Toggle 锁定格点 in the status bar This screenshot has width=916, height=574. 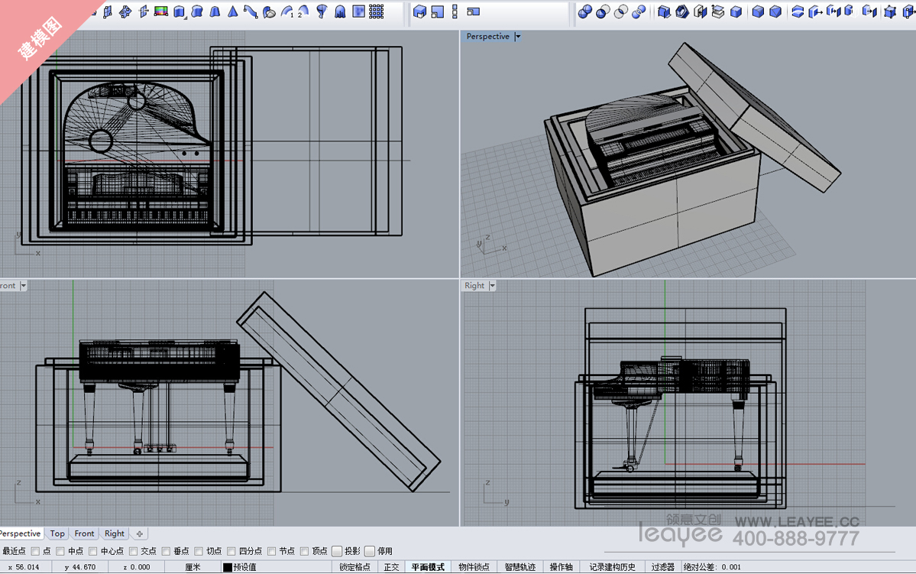coord(354,567)
